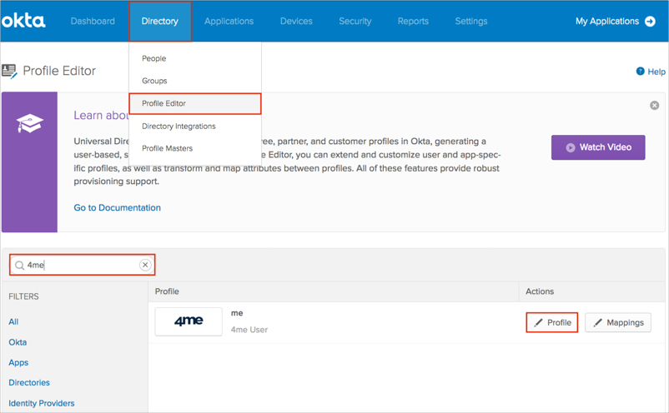Open the Help question mark icon
The image size is (669, 413).
tap(640, 72)
